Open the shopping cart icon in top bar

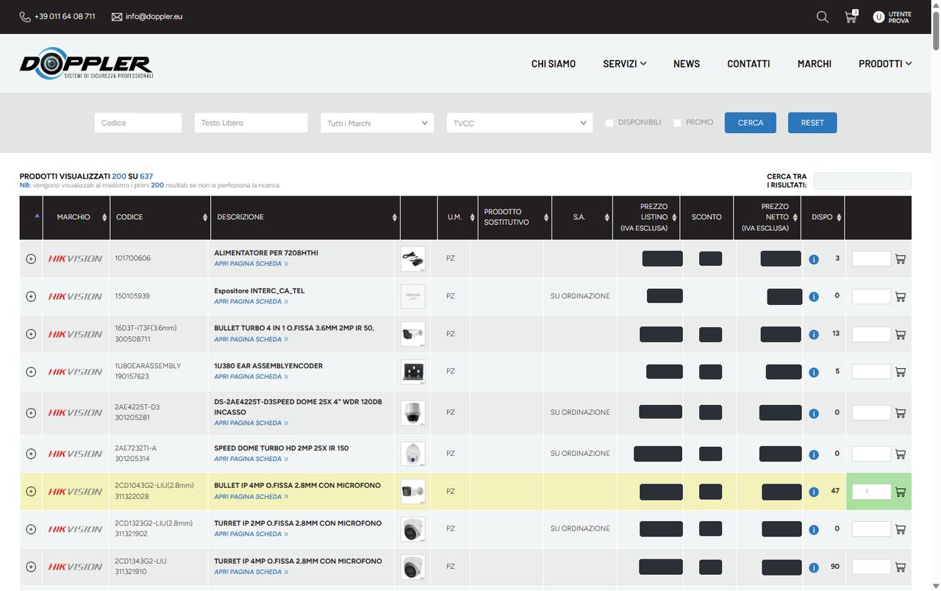851,16
